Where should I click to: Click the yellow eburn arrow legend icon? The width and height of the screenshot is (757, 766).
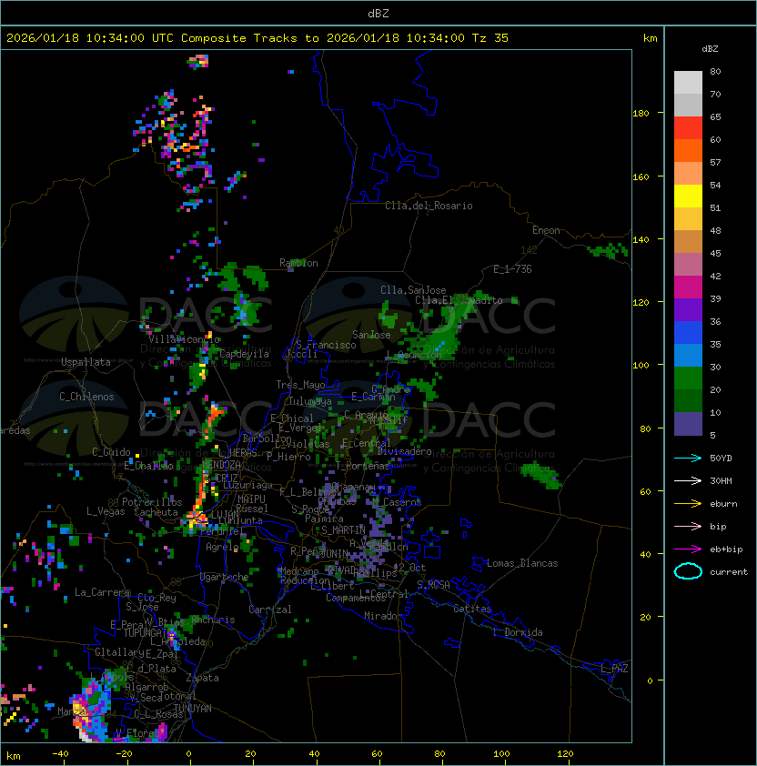688,504
